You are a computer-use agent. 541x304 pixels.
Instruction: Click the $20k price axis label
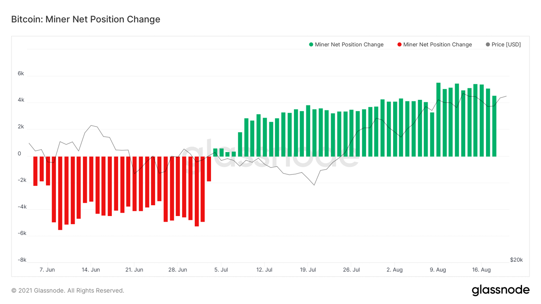click(x=516, y=260)
